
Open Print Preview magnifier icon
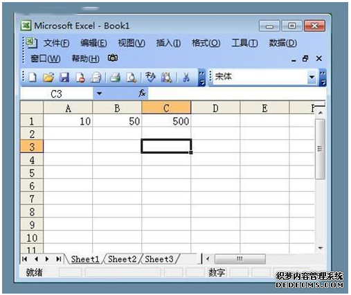click(x=131, y=78)
